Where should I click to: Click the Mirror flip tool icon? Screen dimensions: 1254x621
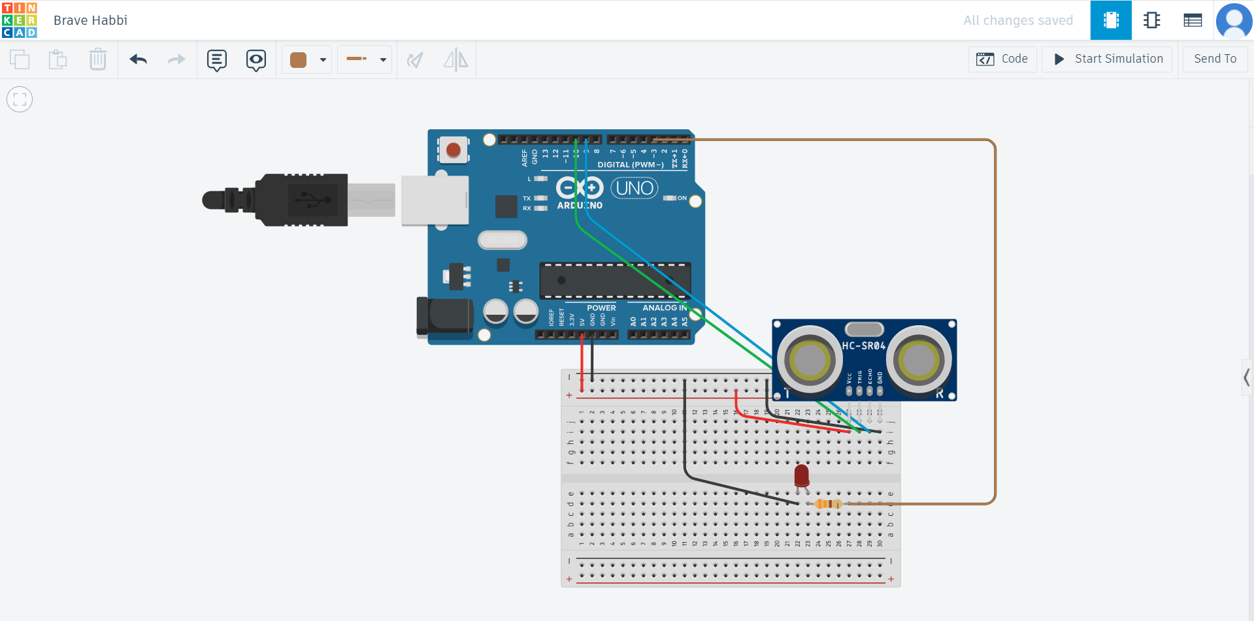456,60
